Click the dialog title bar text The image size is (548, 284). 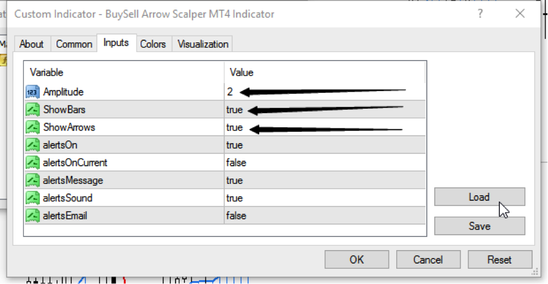click(x=144, y=14)
